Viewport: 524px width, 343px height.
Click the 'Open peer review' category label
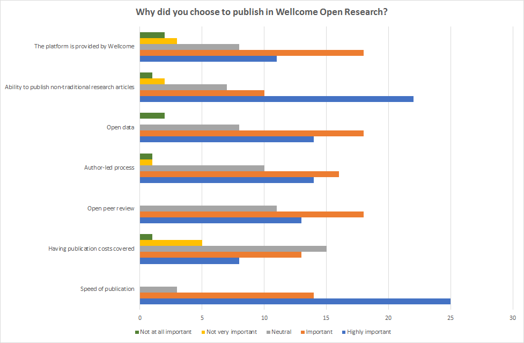pos(110,208)
